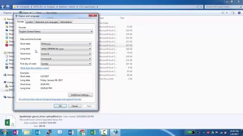Screen dimensions: 243x136
Task: Select the Region globe taskbar icon
Action: [x=115, y=133]
